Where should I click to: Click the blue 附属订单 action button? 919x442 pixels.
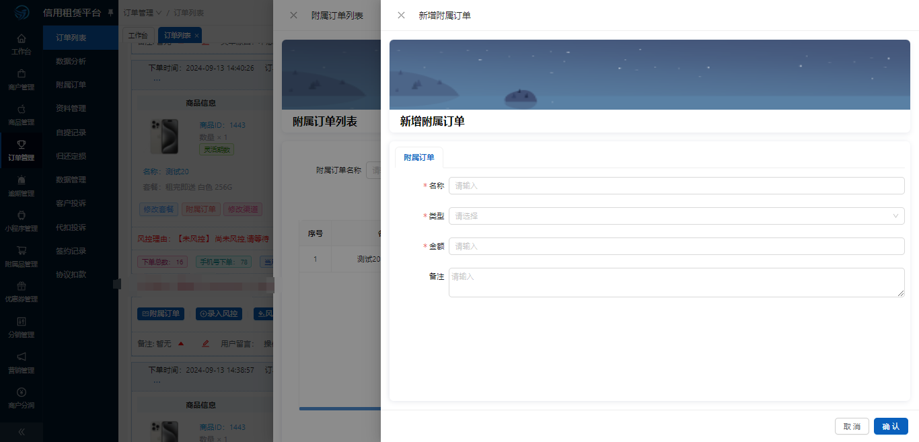point(161,314)
